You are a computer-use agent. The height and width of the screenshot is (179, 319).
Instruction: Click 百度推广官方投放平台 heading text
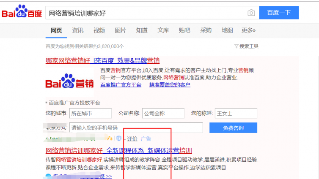[74, 103]
